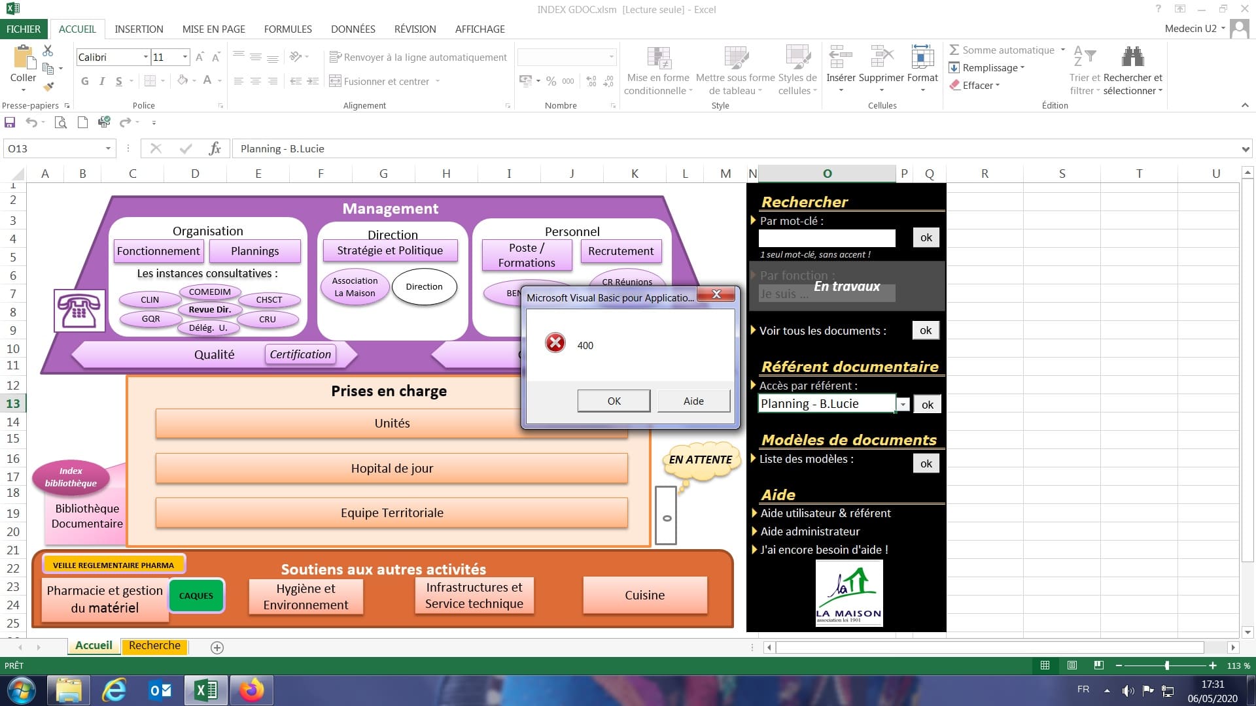Add a new sheet with plus icon
The image size is (1256, 706).
pos(217,647)
